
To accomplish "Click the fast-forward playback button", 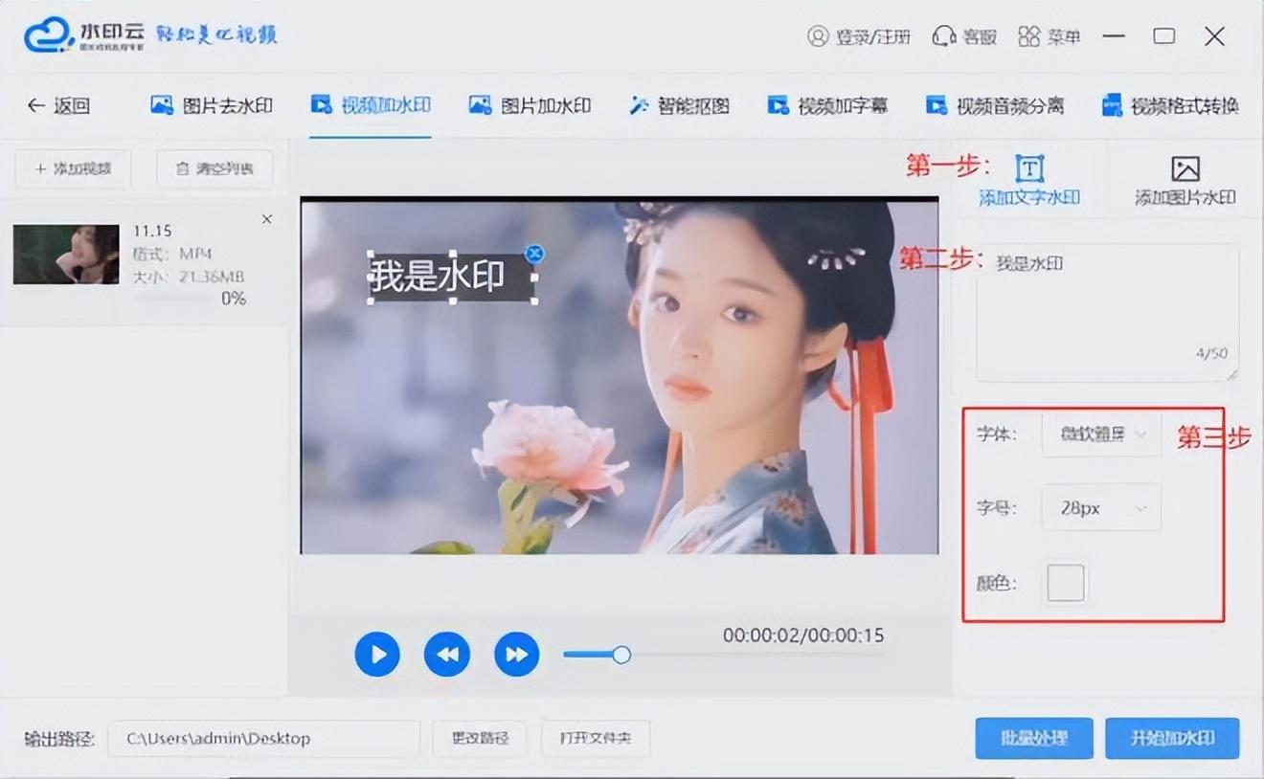I will [517, 655].
